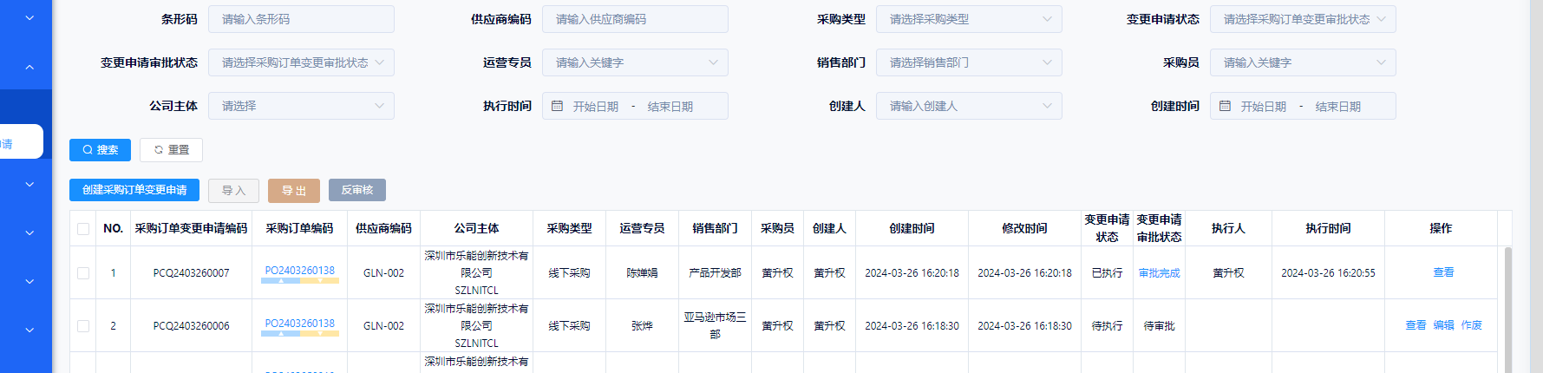Check the row 2 checkbox PCQ2403260006
Screen dimensions: 1543x373
83,326
